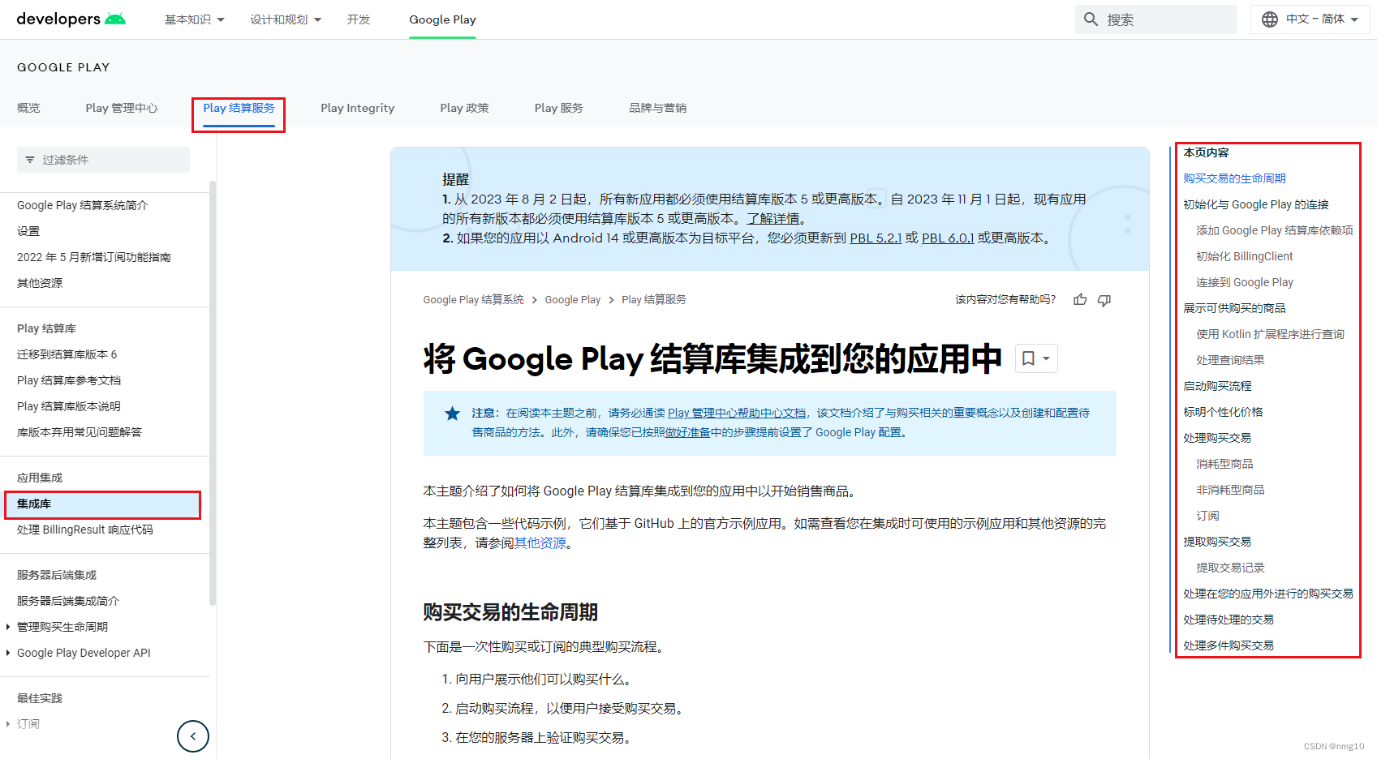
Task: Click the filter icon in sidebar
Action: pyautogui.click(x=30, y=160)
